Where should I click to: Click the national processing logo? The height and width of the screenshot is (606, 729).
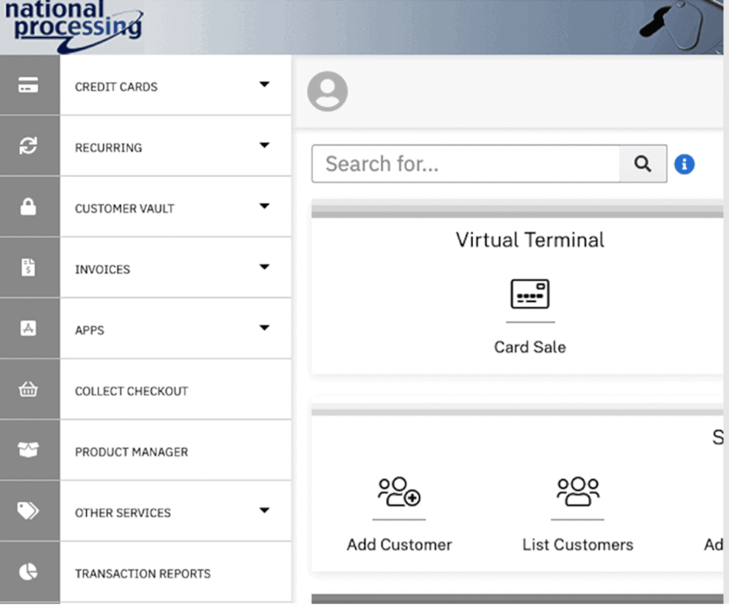coord(73,25)
